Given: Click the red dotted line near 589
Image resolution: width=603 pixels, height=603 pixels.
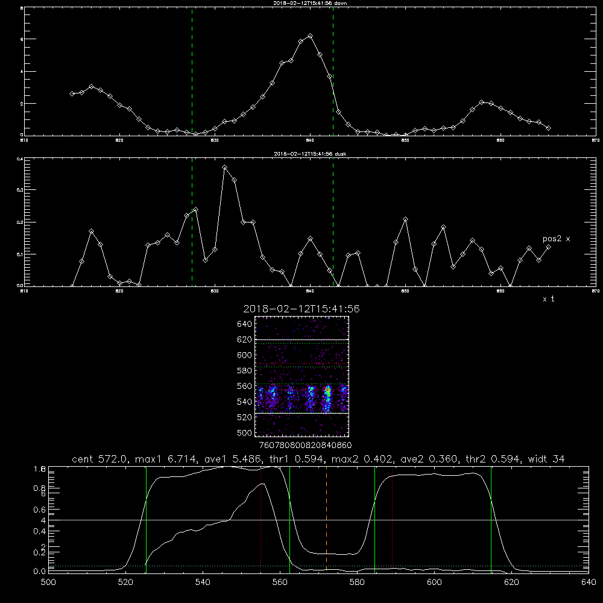Looking at the screenshot, I should 393,519.
